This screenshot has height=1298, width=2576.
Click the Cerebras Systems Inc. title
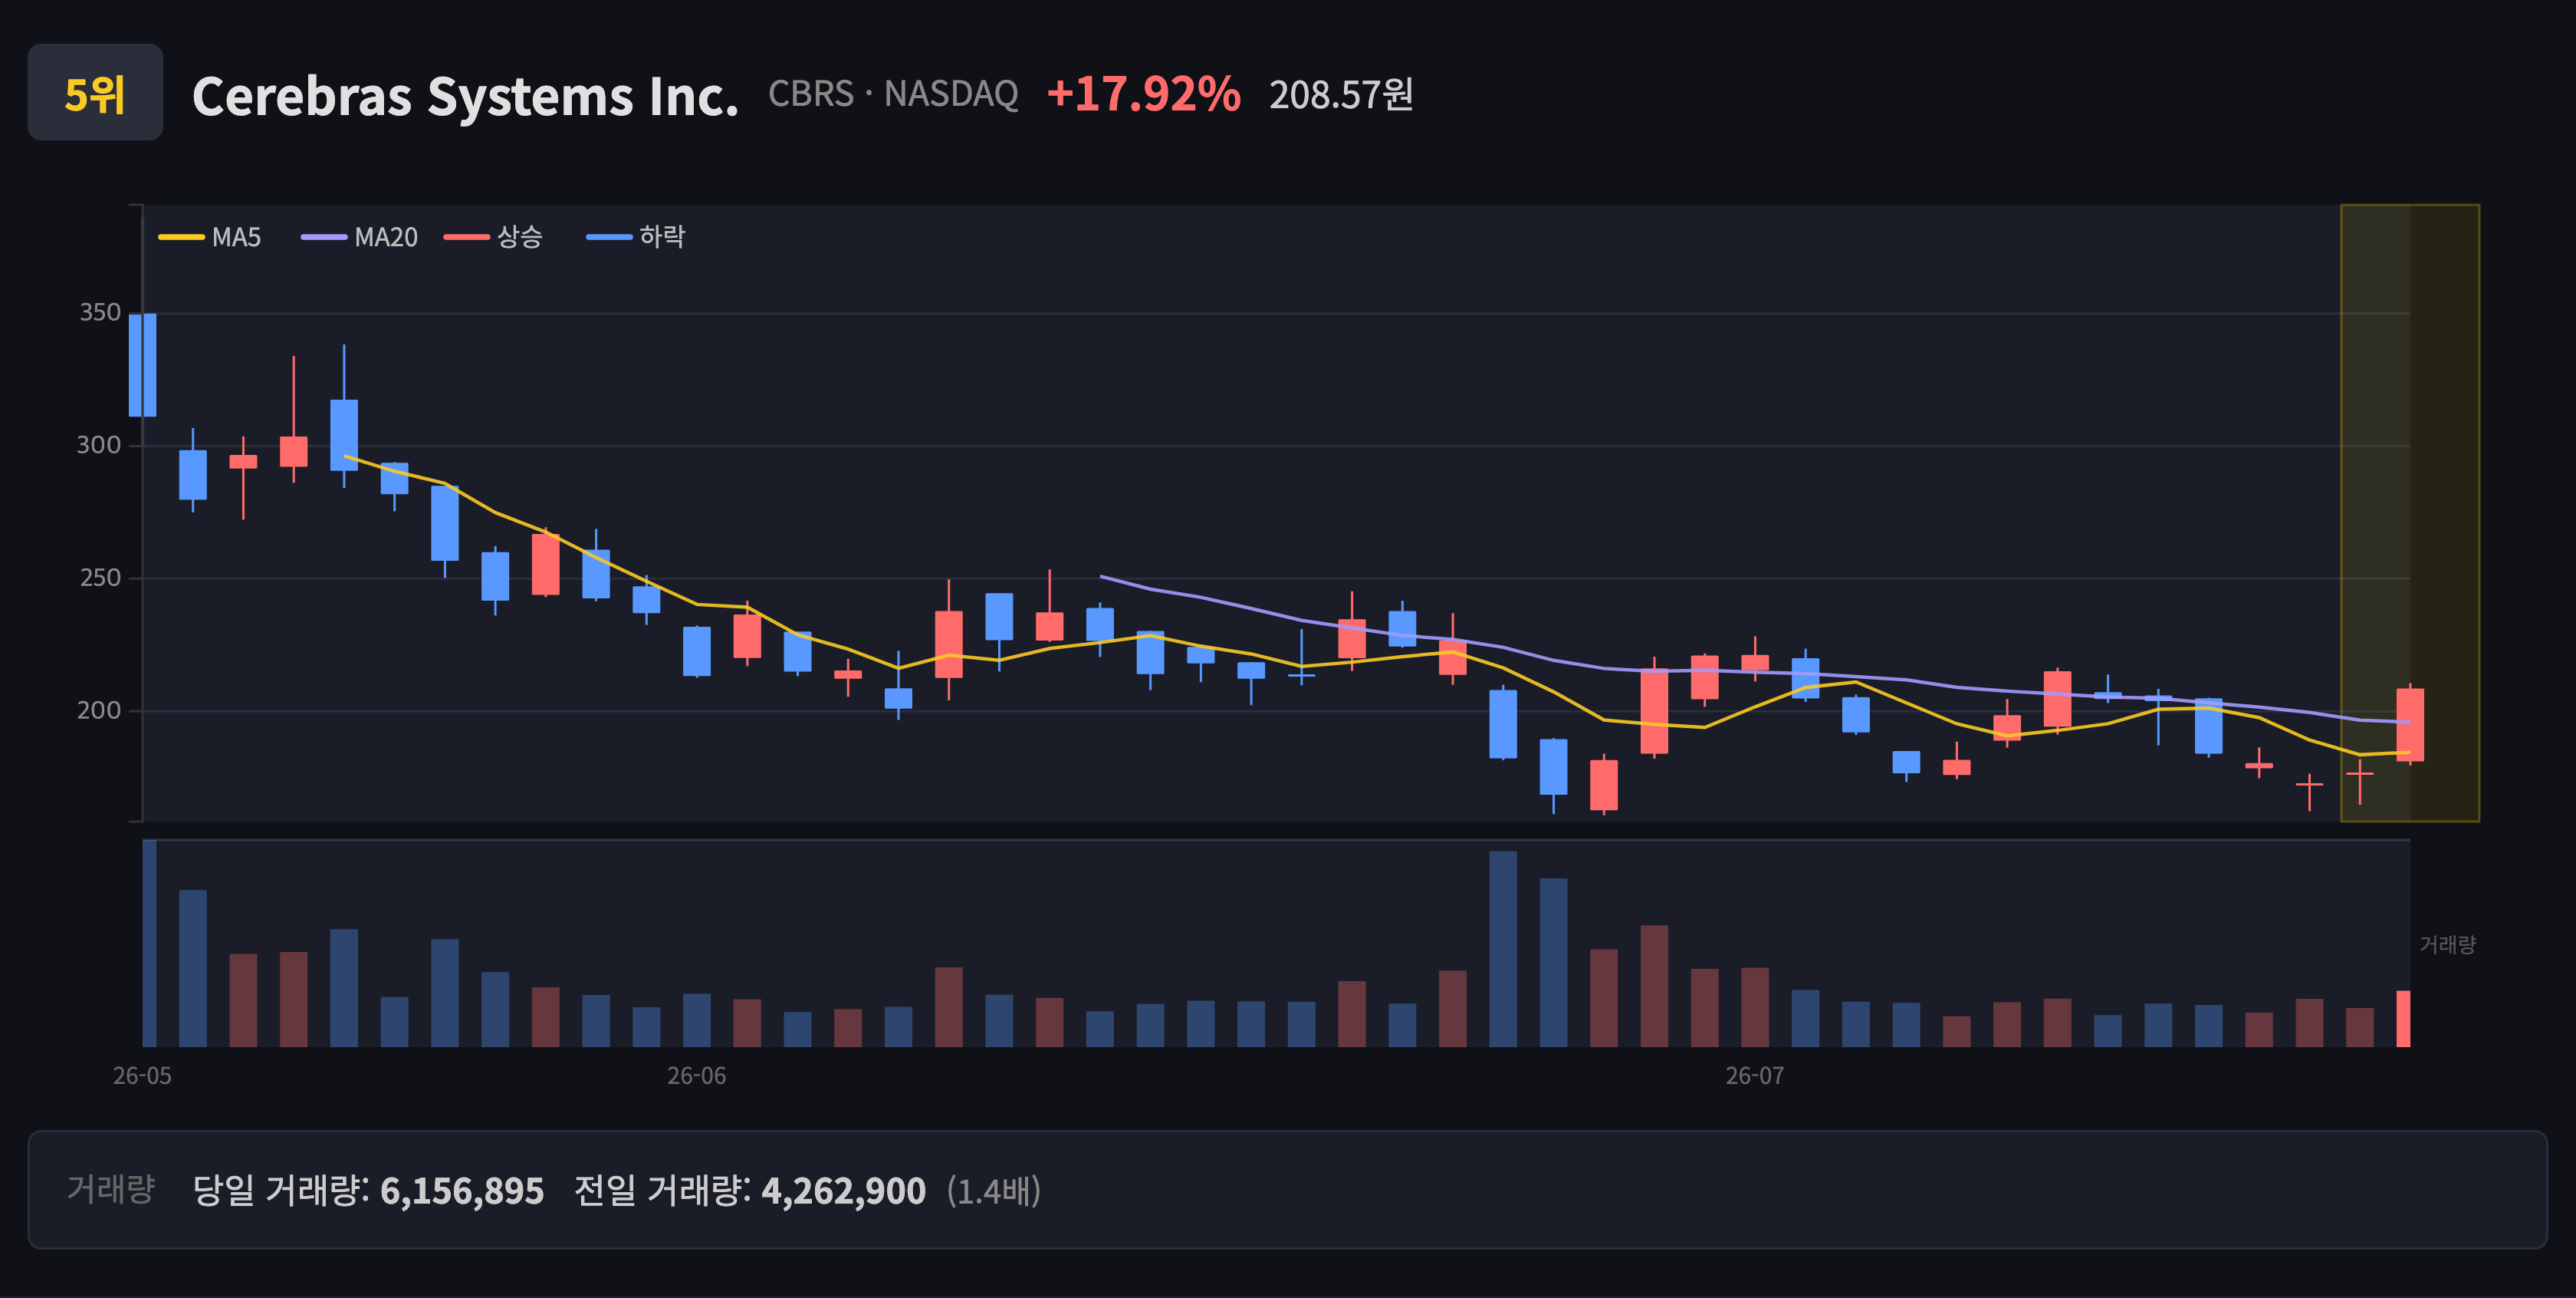click(x=465, y=96)
